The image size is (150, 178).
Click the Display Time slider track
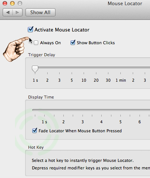pos(91,110)
